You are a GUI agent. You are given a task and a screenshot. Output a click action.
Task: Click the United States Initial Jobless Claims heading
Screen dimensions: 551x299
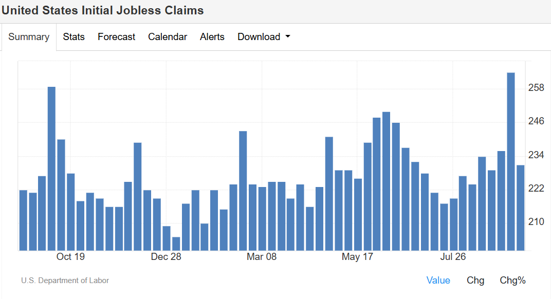(103, 10)
